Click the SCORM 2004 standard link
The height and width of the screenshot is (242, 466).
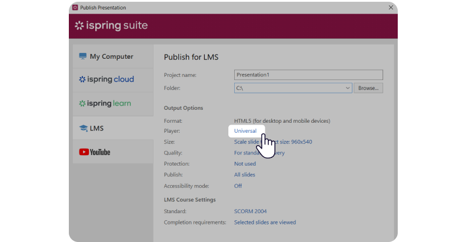tap(250, 211)
